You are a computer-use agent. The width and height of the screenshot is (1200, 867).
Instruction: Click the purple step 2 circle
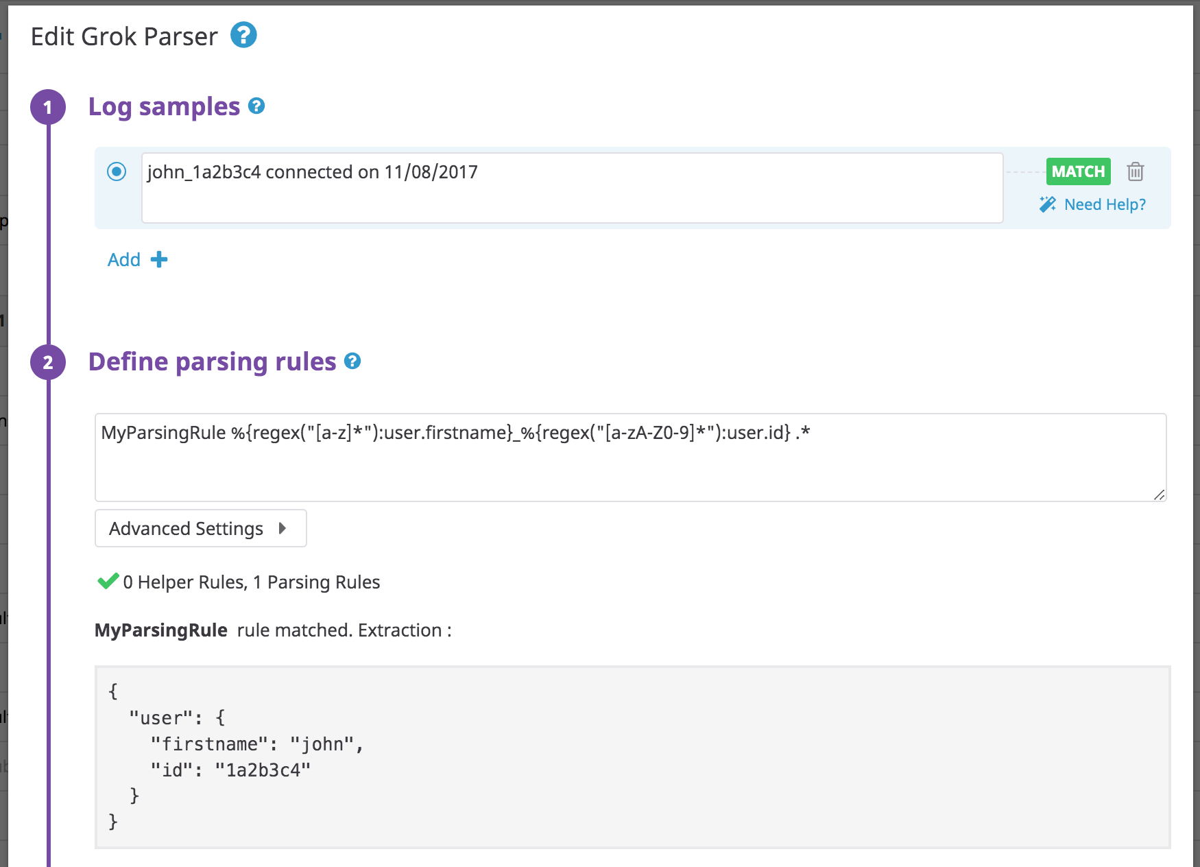point(48,363)
